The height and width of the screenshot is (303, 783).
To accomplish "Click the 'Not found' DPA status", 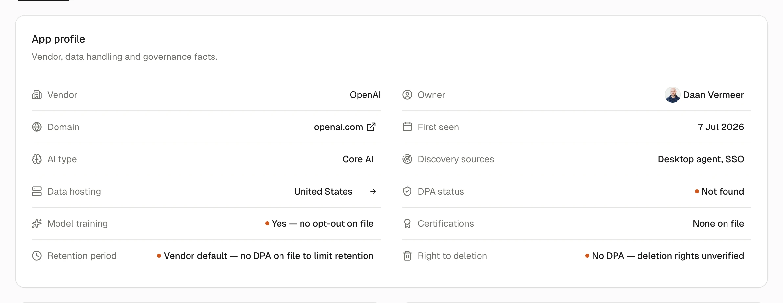I will (x=723, y=192).
